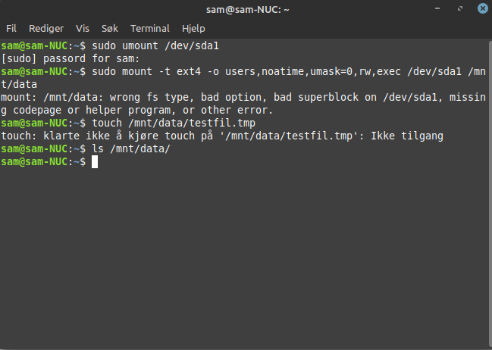Click the vertical scrollbar on the right edge
Screen dimensions: 492x350
490,194
